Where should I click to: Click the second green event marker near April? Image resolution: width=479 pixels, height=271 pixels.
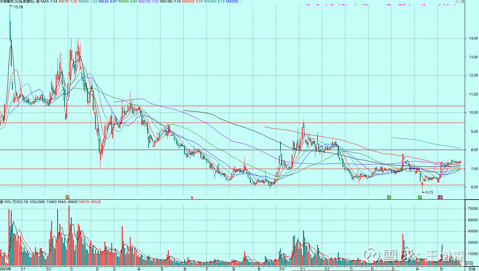(x=420, y=197)
